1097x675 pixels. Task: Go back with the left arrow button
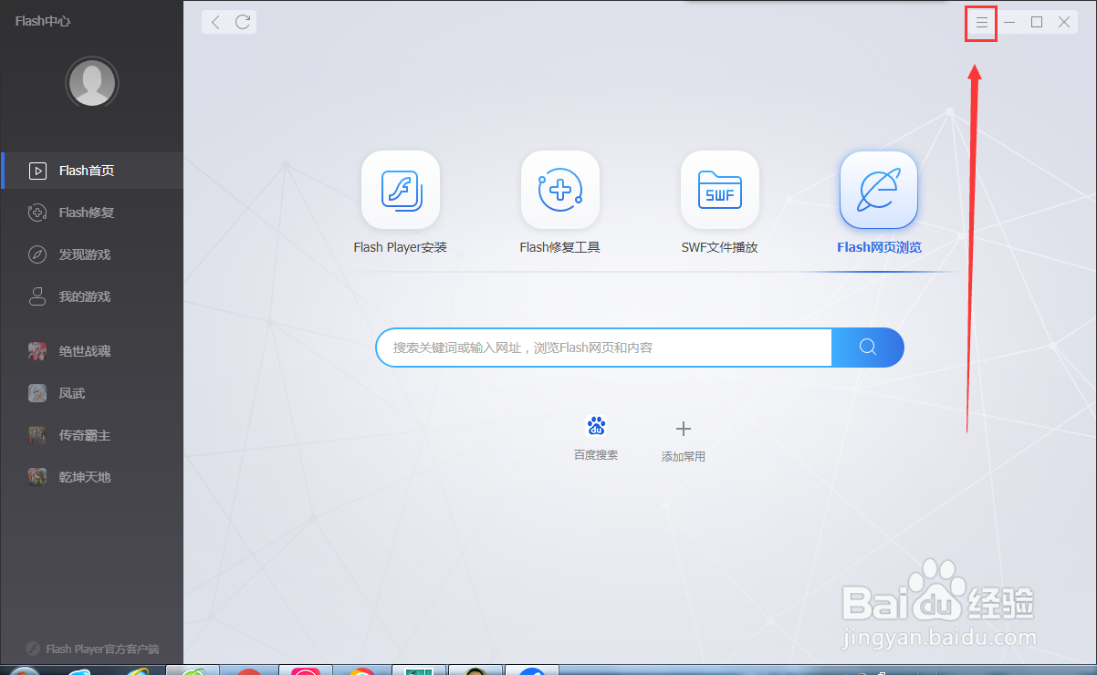pyautogui.click(x=215, y=22)
